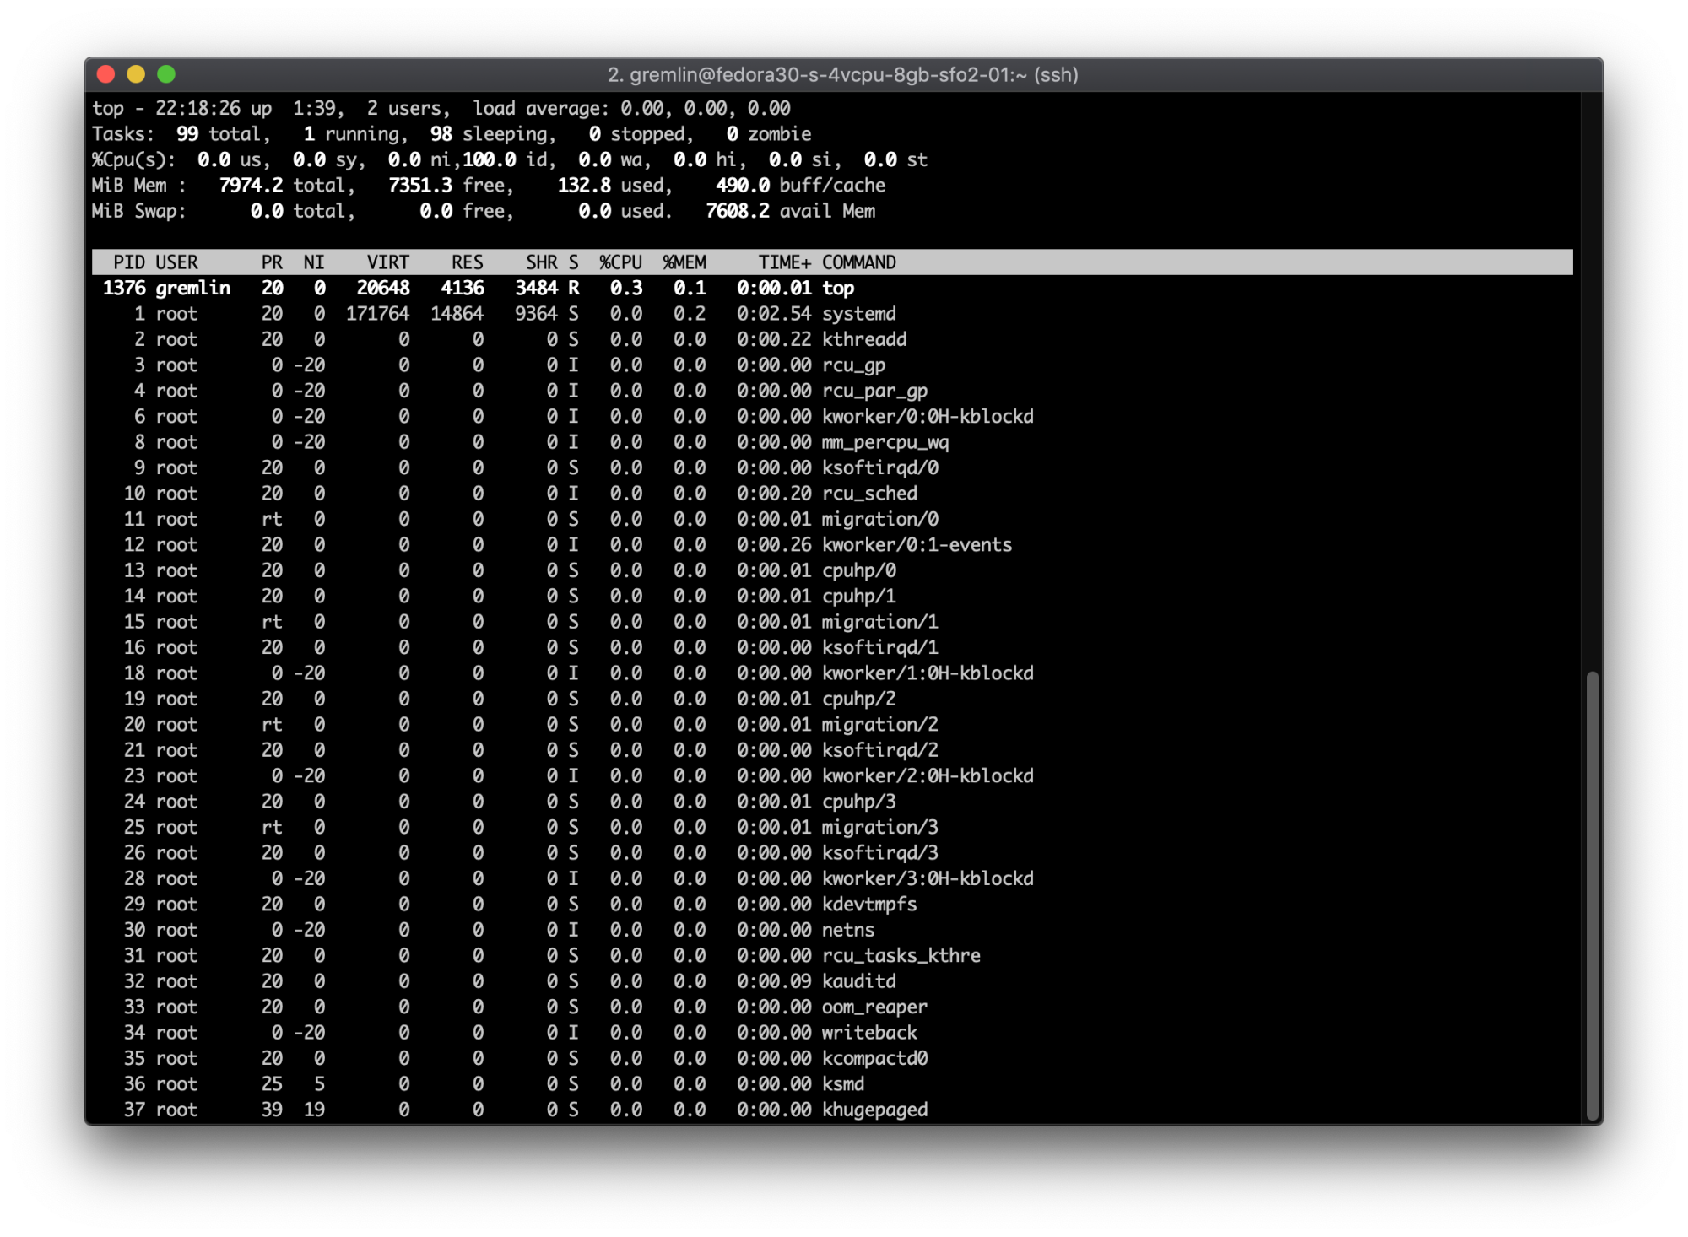Click the window title 'gremlin@fedora30-s-4vcpu-8gb-sfo2-01'
The height and width of the screenshot is (1237, 1688).
[x=828, y=75]
